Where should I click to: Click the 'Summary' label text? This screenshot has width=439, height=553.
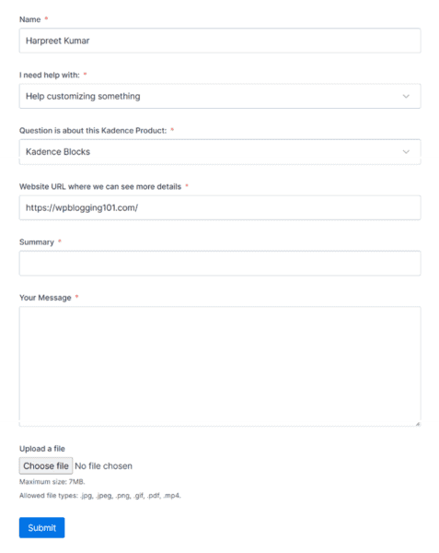tap(37, 241)
